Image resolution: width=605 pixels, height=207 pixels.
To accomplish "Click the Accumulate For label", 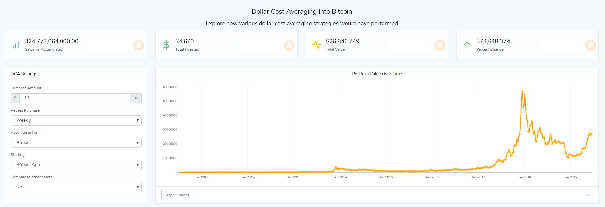I will coord(24,132).
